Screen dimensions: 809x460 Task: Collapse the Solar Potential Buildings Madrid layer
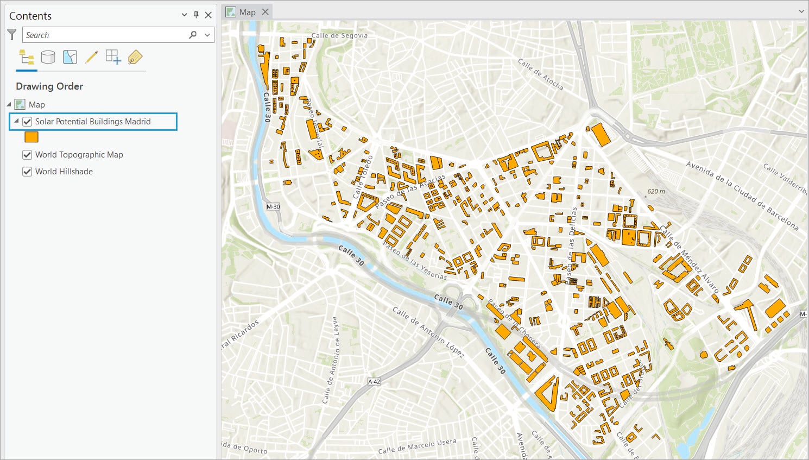(x=16, y=122)
